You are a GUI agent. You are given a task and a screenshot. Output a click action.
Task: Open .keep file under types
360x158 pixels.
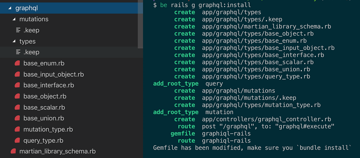(x=31, y=52)
